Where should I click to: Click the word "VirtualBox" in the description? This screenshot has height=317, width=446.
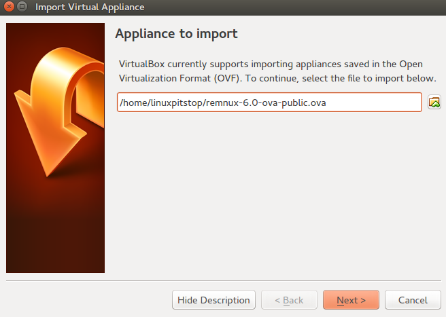[141, 64]
